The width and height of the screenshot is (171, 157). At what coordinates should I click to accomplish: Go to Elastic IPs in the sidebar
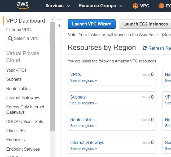(x=16, y=130)
